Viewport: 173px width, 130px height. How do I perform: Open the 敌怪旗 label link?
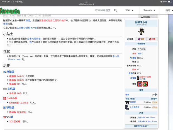(x=133, y=78)
